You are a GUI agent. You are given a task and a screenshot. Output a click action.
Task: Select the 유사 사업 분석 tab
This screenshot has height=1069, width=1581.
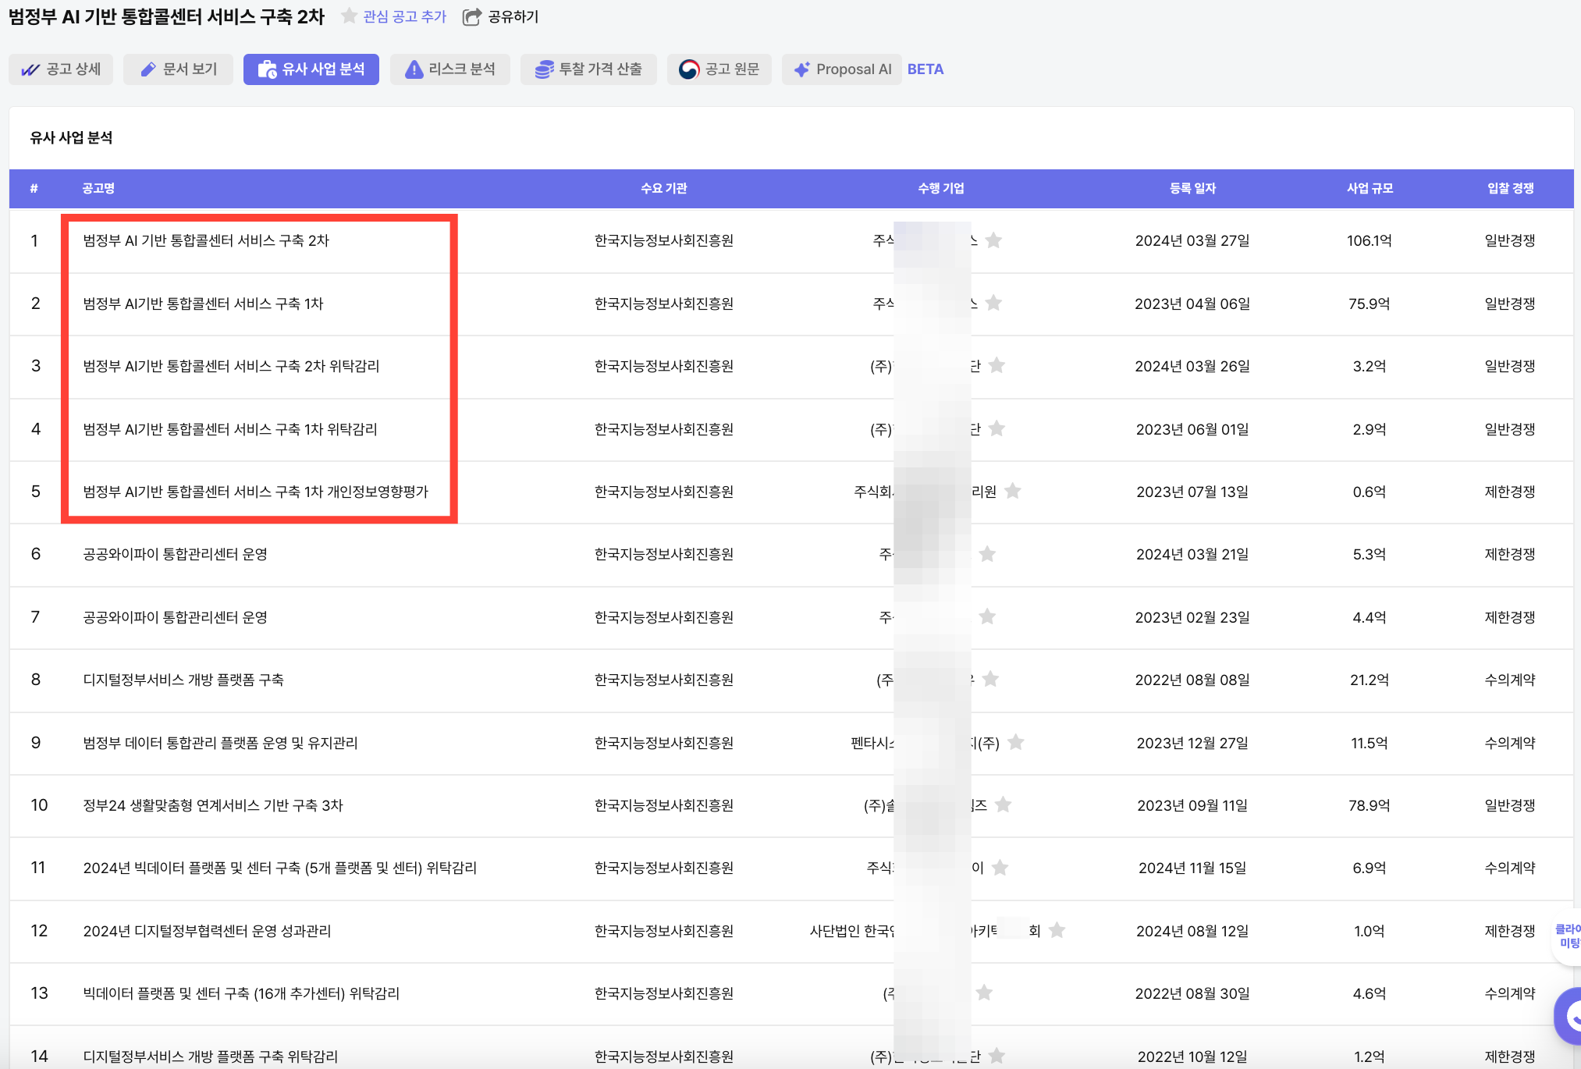click(311, 69)
